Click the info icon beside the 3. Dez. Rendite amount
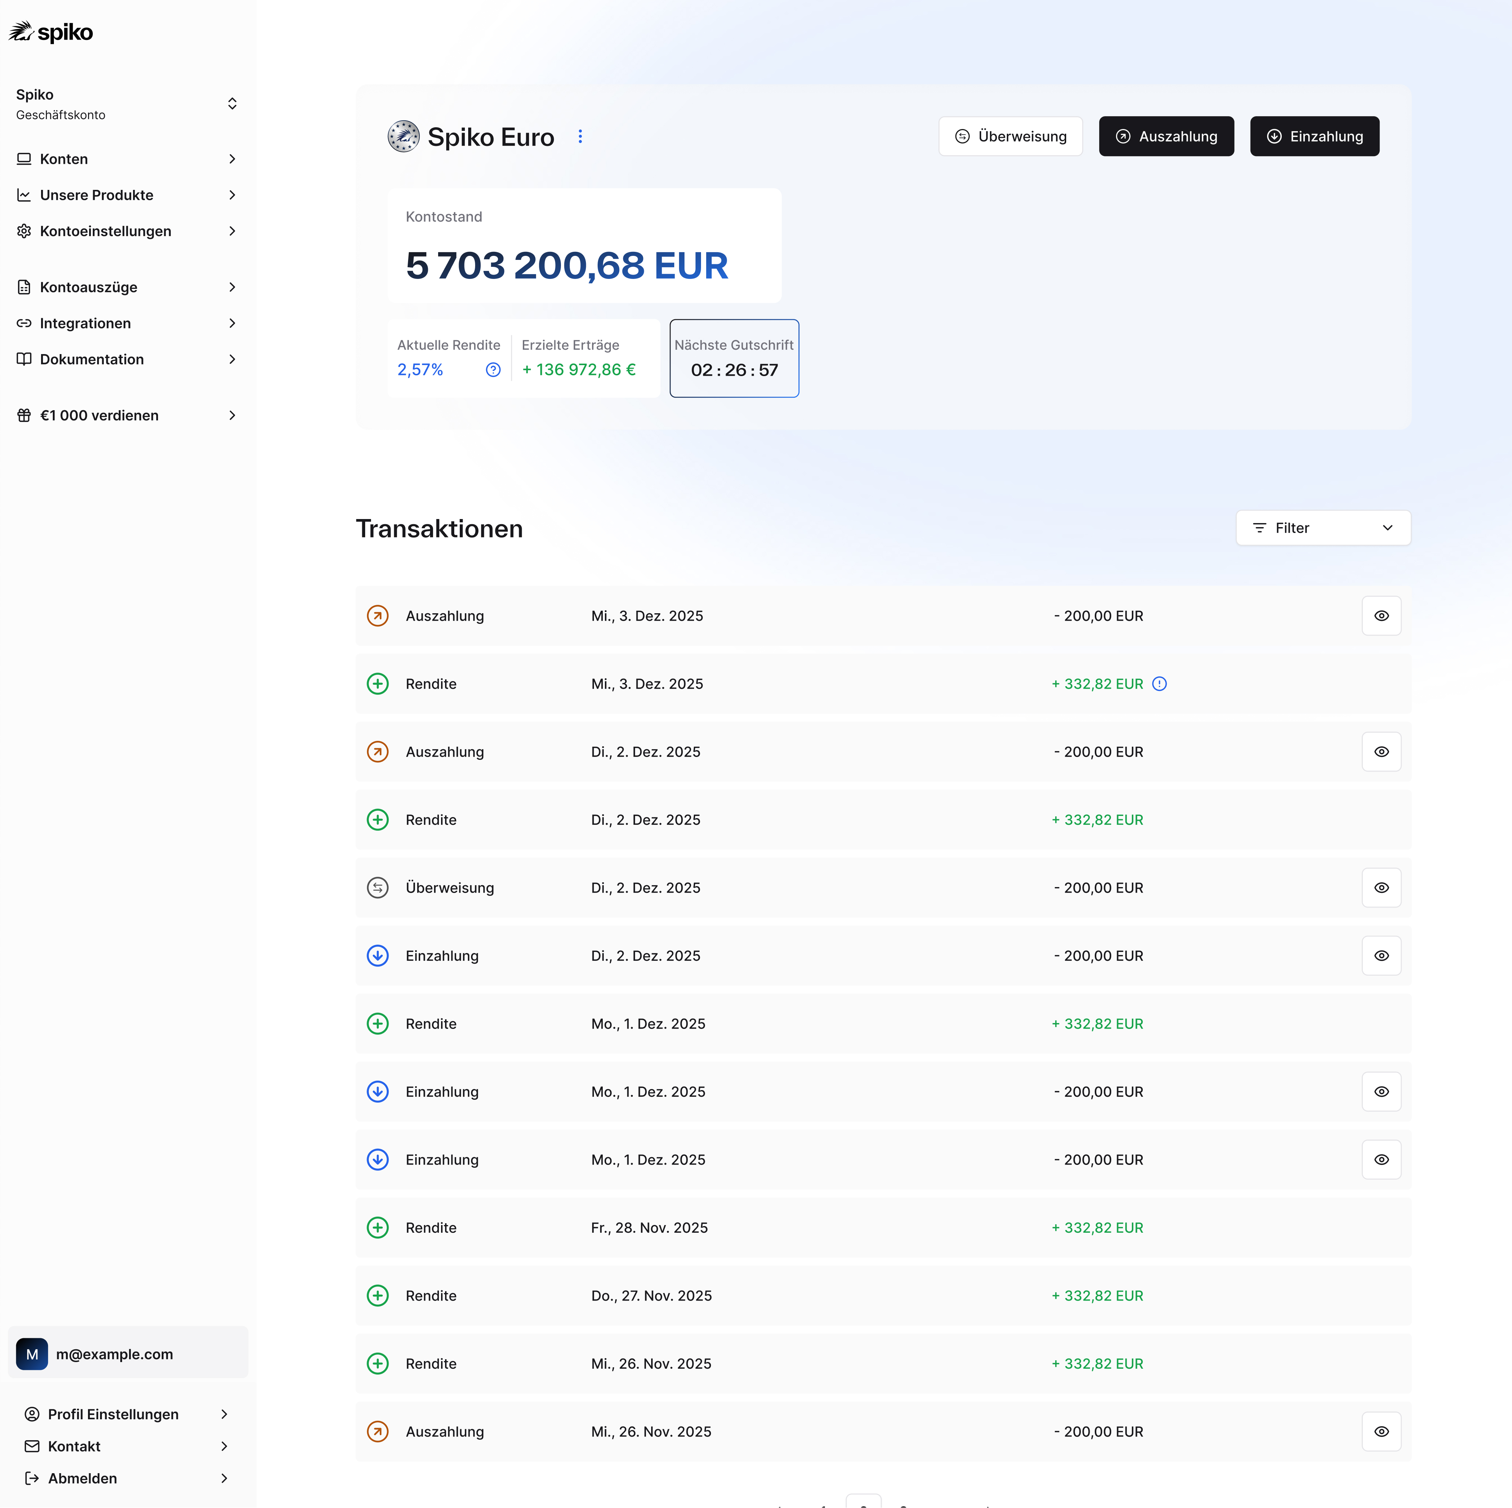1512x1508 pixels. (1160, 683)
